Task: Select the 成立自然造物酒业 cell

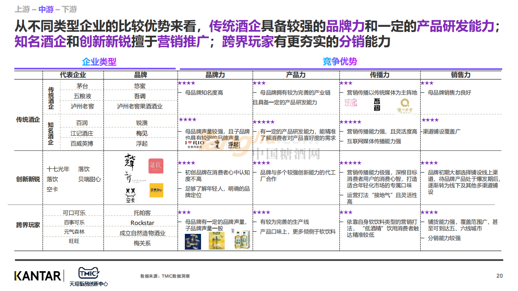Action: pyautogui.click(x=142, y=233)
